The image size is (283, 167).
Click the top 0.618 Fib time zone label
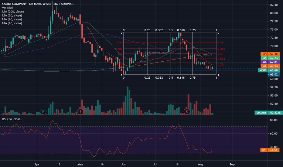181,30
